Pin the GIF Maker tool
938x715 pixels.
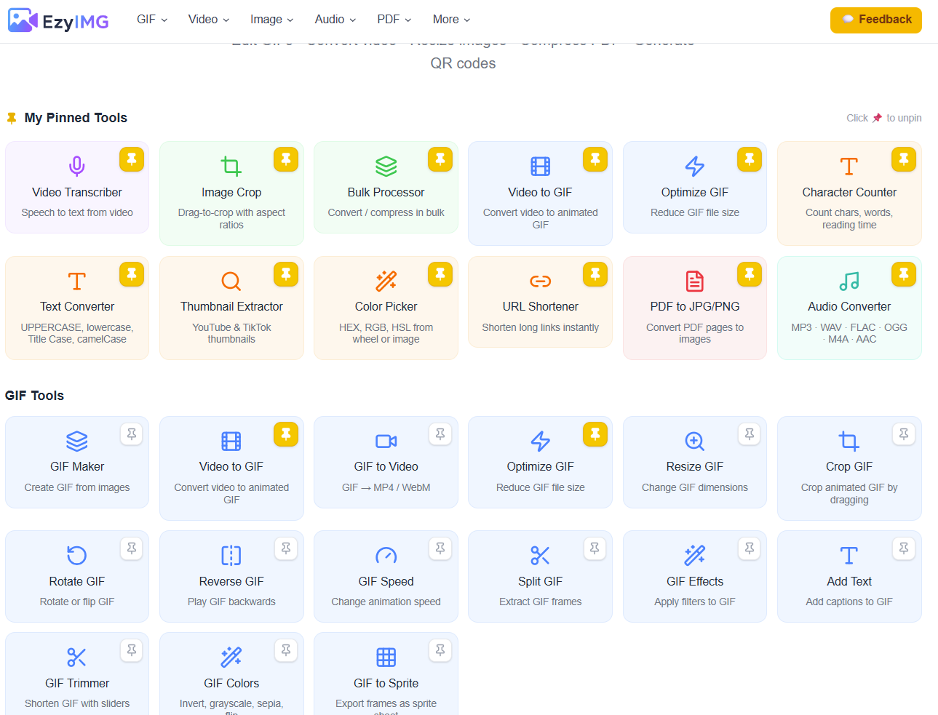[132, 434]
